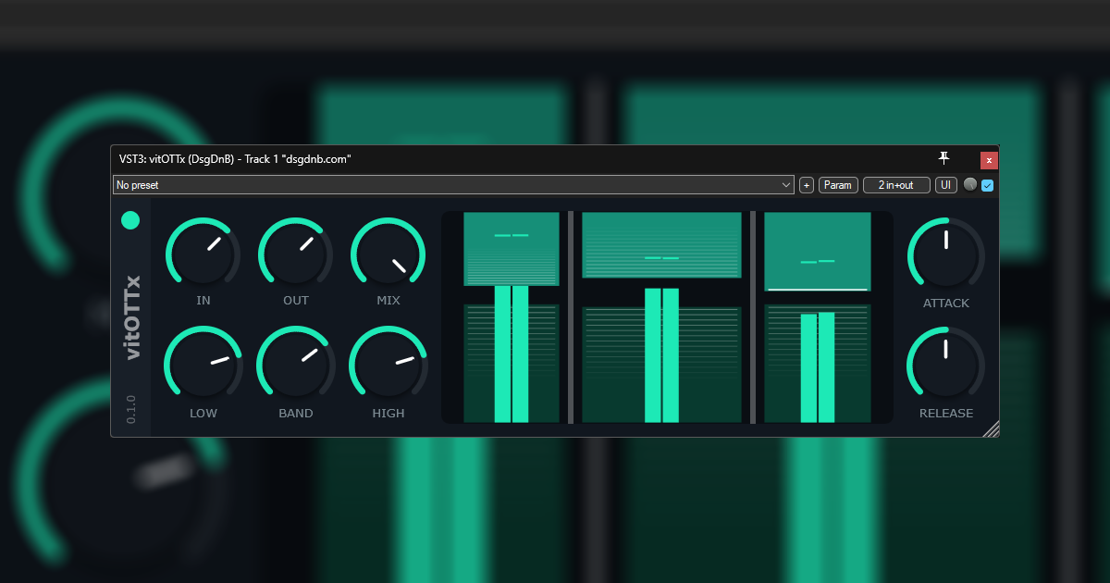Click the UI button
This screenshot has width=1110, height=583.
[x=946, y=185]
